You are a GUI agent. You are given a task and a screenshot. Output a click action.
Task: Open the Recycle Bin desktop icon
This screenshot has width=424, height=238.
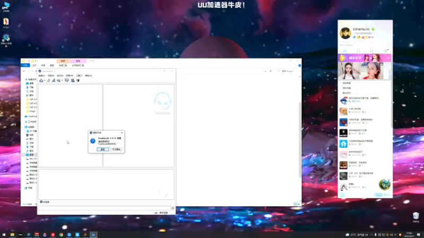tap(416, 217)
